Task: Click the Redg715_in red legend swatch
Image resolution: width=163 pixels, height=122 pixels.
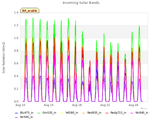Action: (x=107, y=113)
